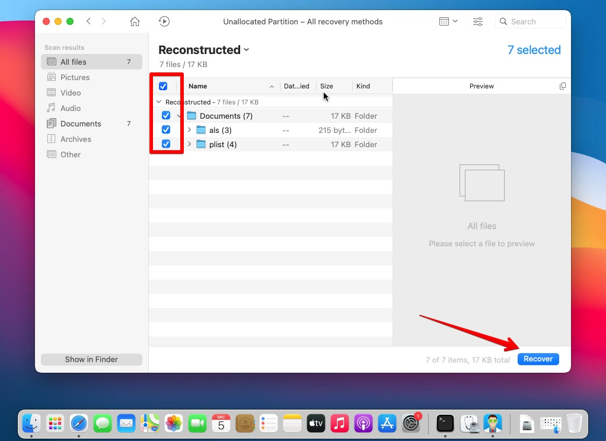The image size is (606, 441).
Task: Click the Search field
Action: (530, 21)
